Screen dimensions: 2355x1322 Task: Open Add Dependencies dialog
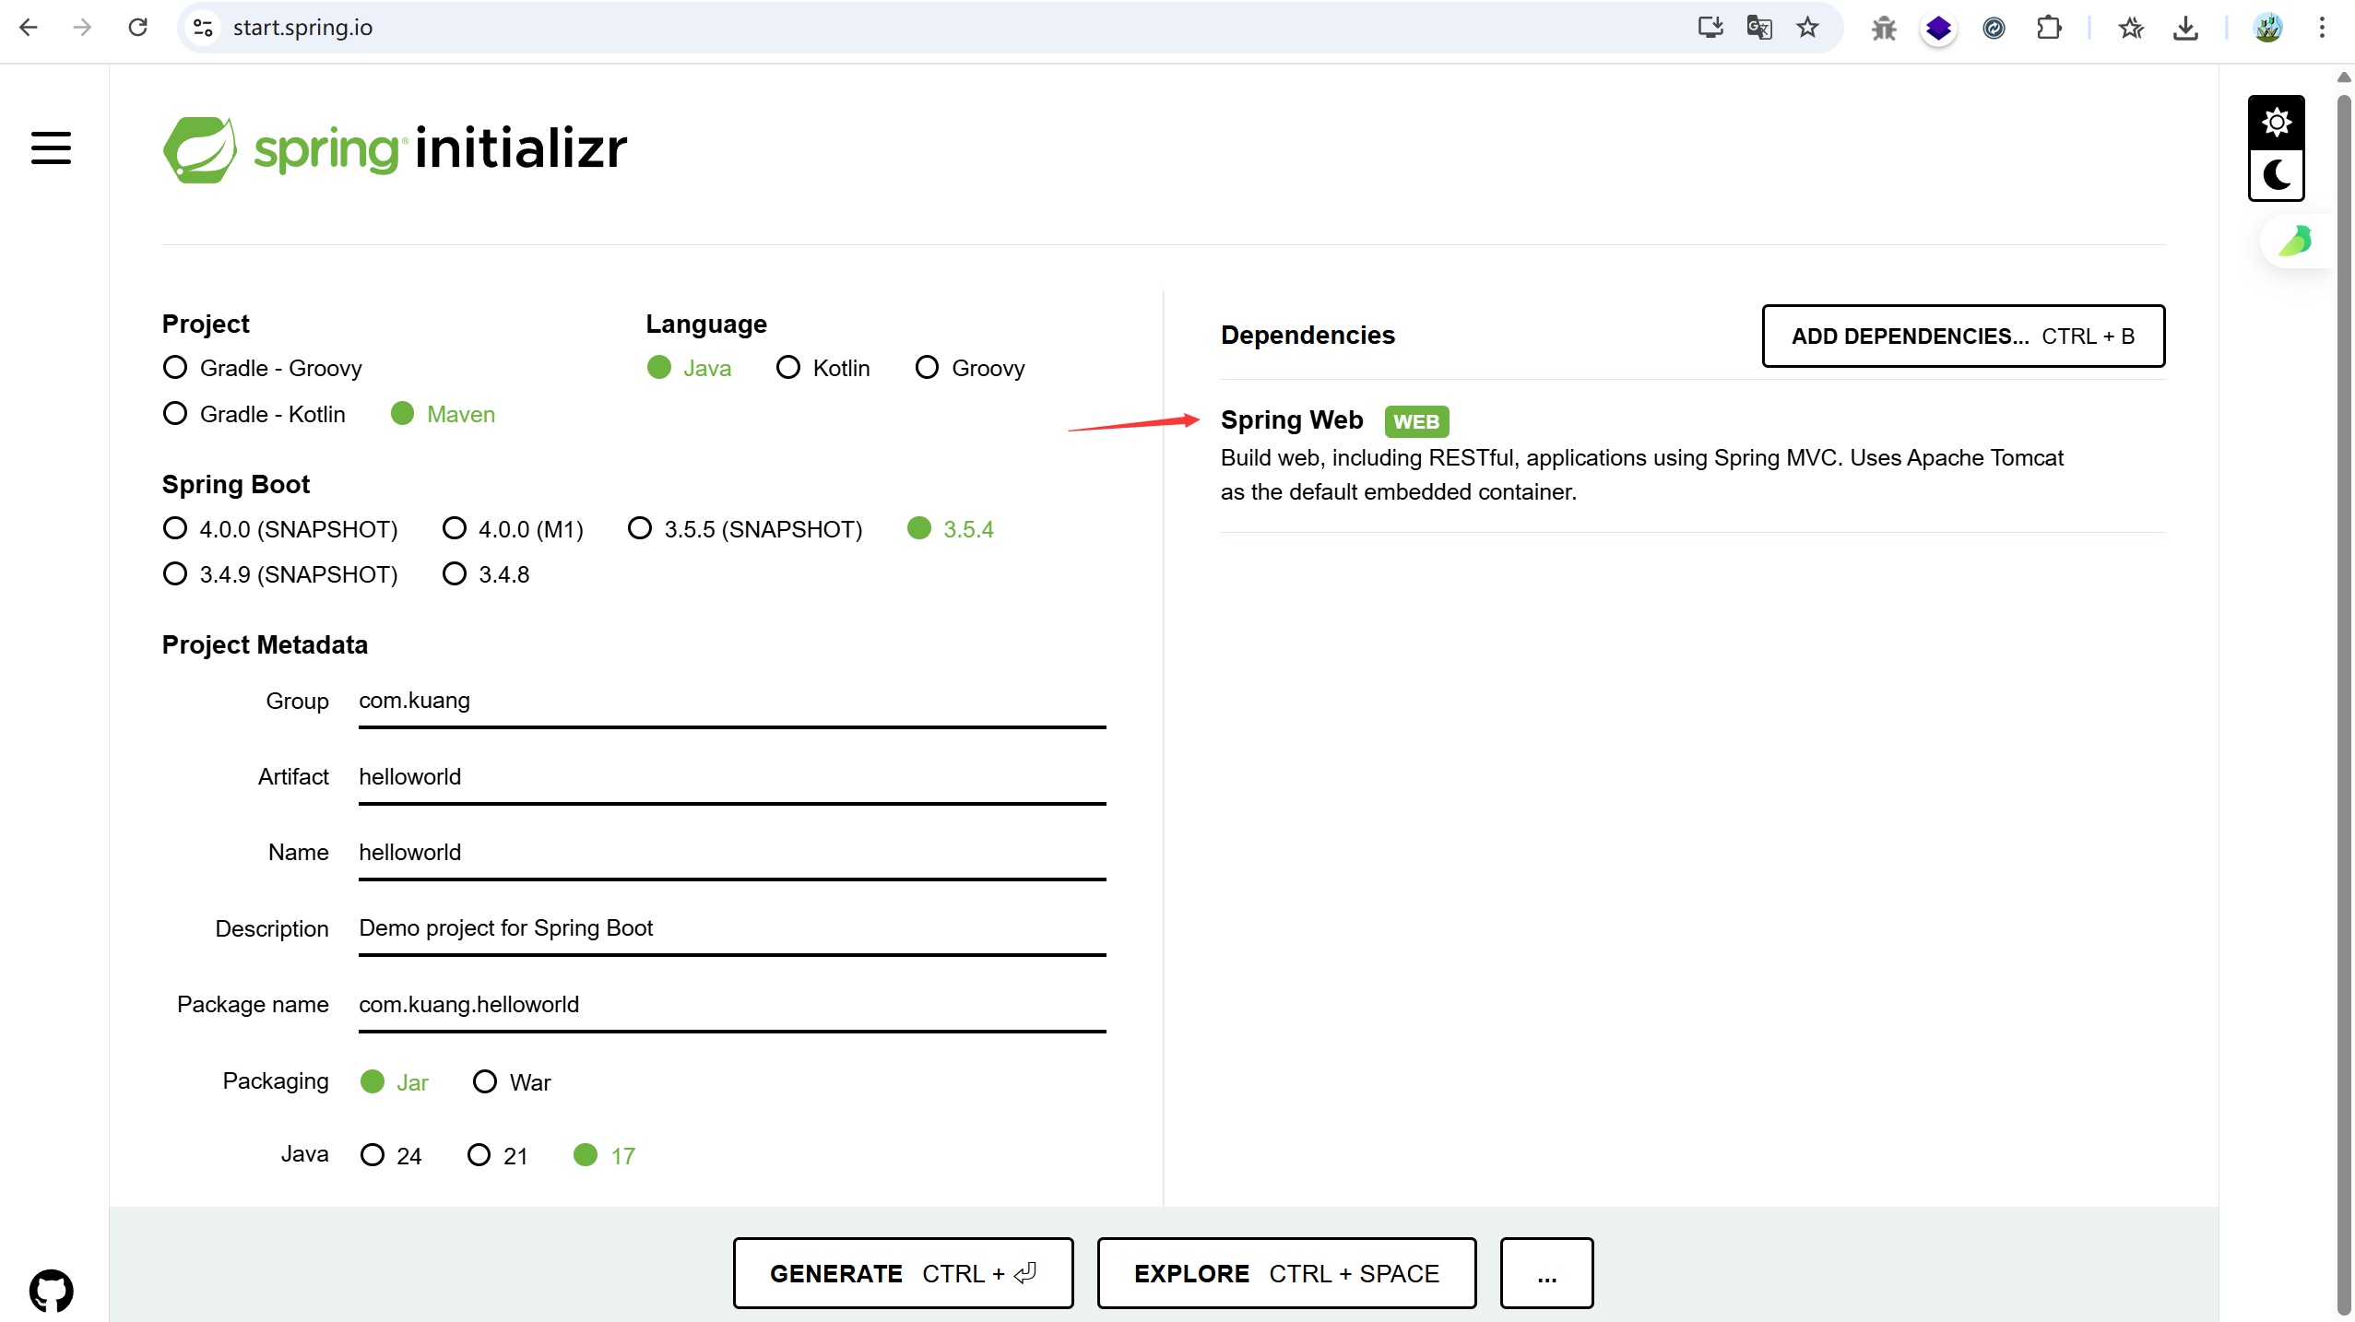point(1963,336)
